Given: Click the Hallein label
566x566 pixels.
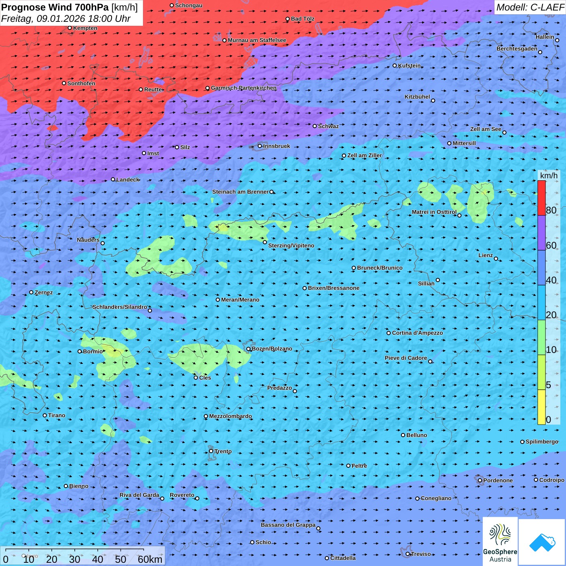Looking at the screenshot, I should pos(545,37).
